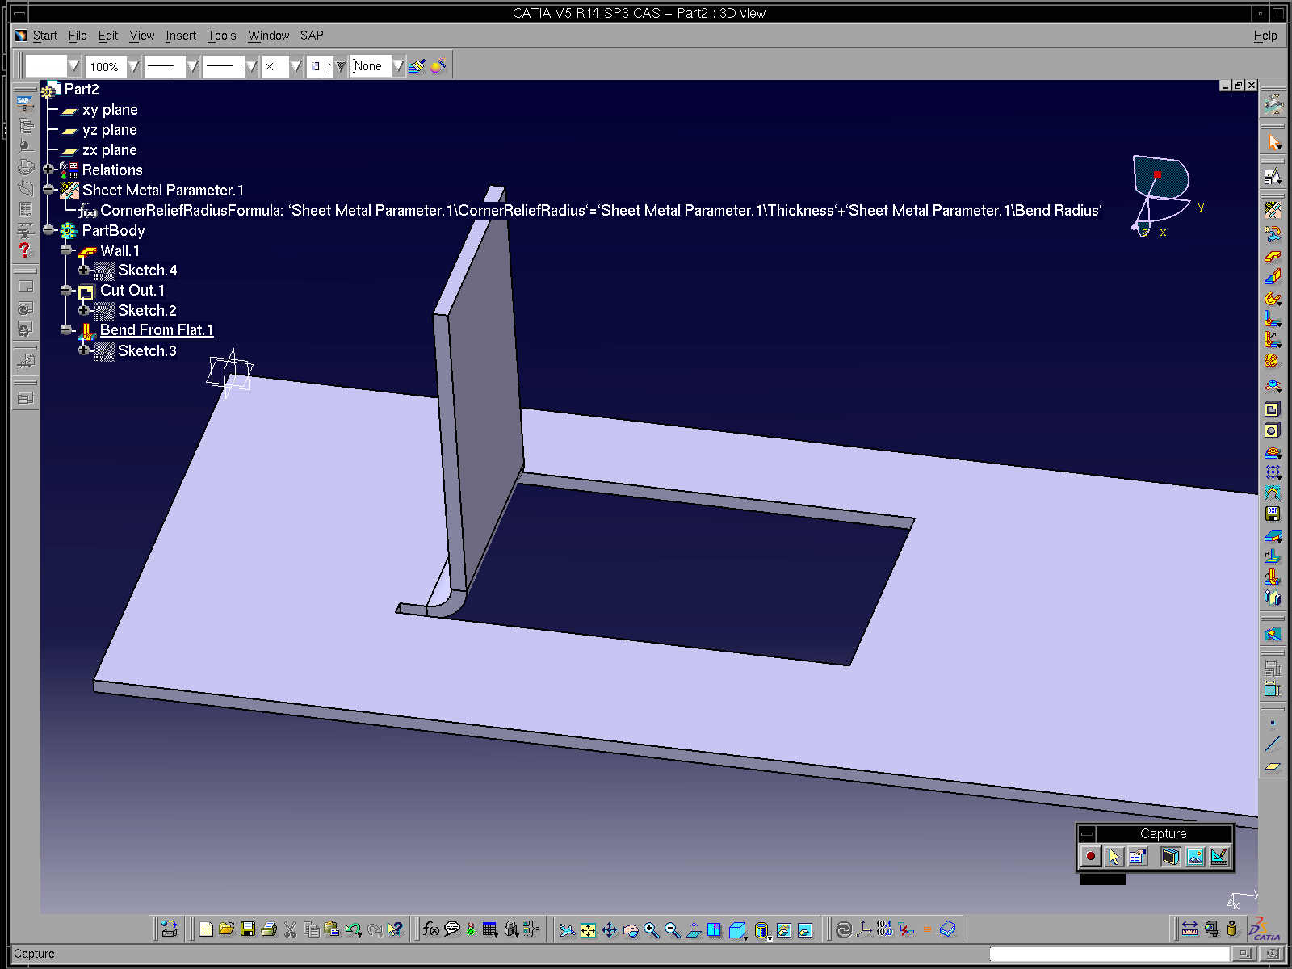Select the Pan view icon
1292x969 pixels.
coord(610,930)
